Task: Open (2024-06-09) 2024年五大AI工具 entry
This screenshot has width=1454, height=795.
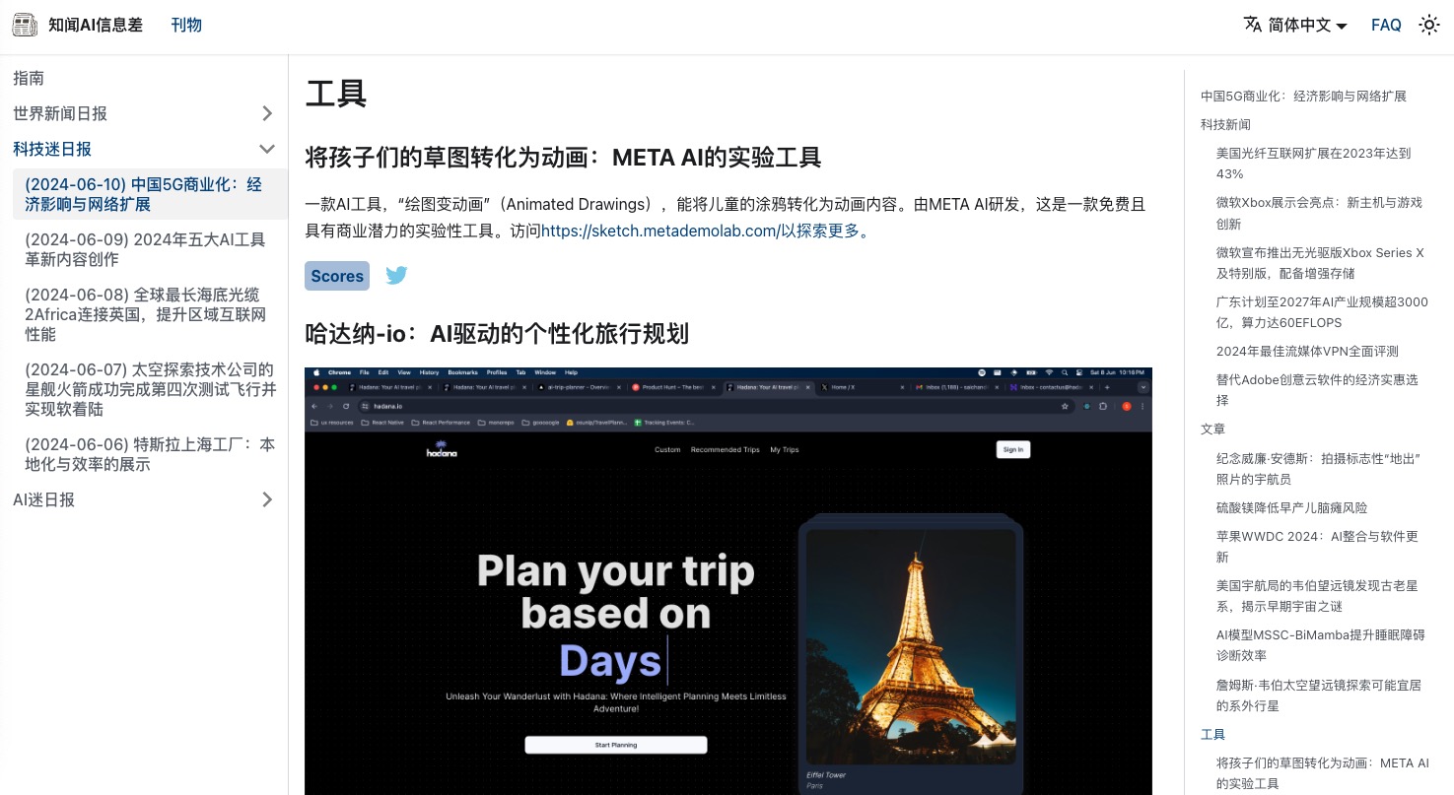Action: click(150, 249)
